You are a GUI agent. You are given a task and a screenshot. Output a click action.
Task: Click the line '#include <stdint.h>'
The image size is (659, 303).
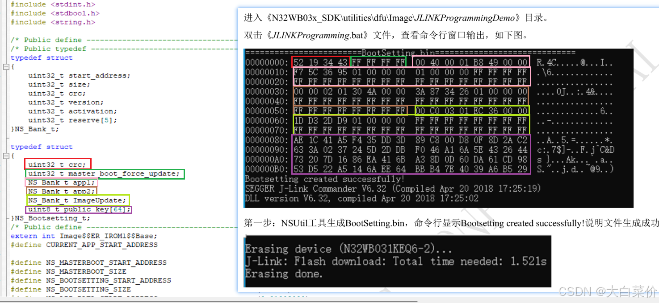(x=53, y=4)
